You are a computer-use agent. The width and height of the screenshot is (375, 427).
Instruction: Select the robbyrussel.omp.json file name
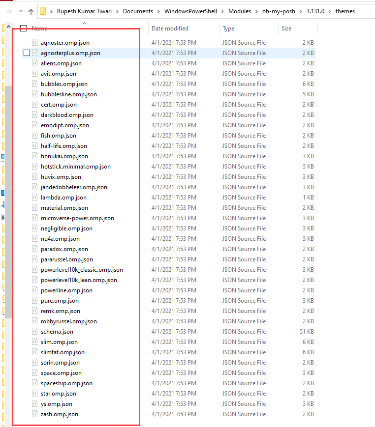tap(69, 321)
